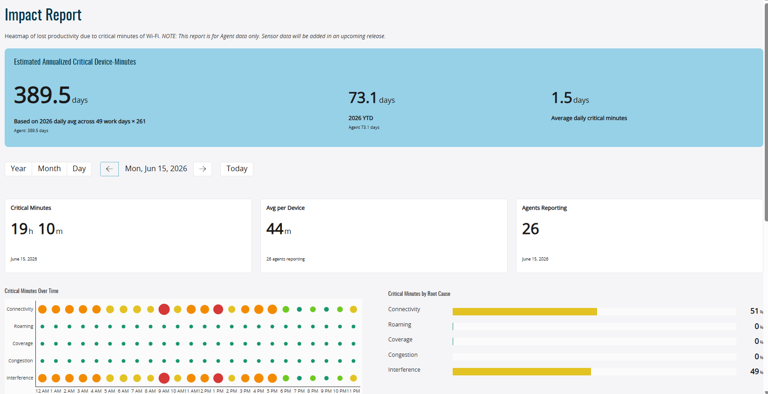
Task: Click the 2026 YTD label
Action: click(x=361, y=118)
